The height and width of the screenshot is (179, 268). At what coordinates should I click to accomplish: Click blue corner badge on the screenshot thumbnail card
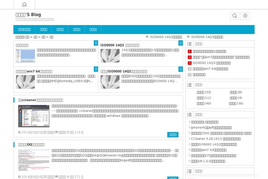click(x=96, y=43)
